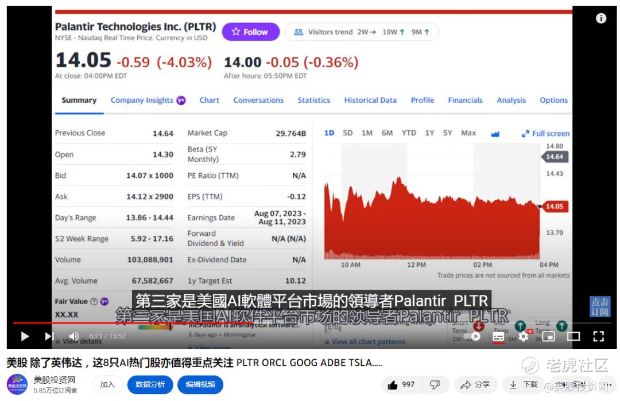Click the info card icon on video
This screenshot has height=401, width=620.
[x=601, y=18]
